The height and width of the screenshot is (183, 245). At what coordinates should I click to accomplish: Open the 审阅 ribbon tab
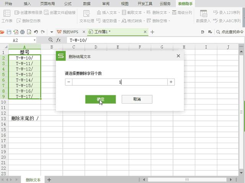click(x=106, y=3)
